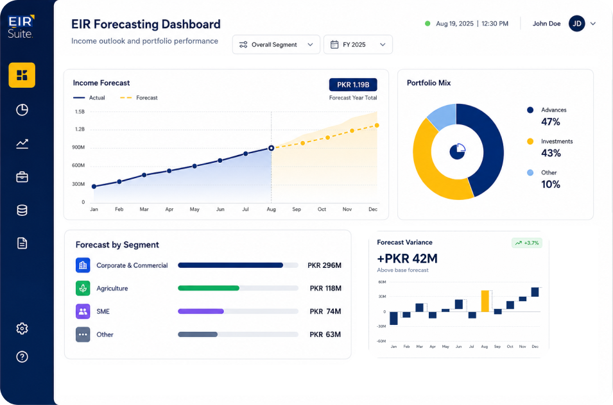Click the Dec forecast data point
This screenshot has height=405, width=613.
tap(377, 125)
